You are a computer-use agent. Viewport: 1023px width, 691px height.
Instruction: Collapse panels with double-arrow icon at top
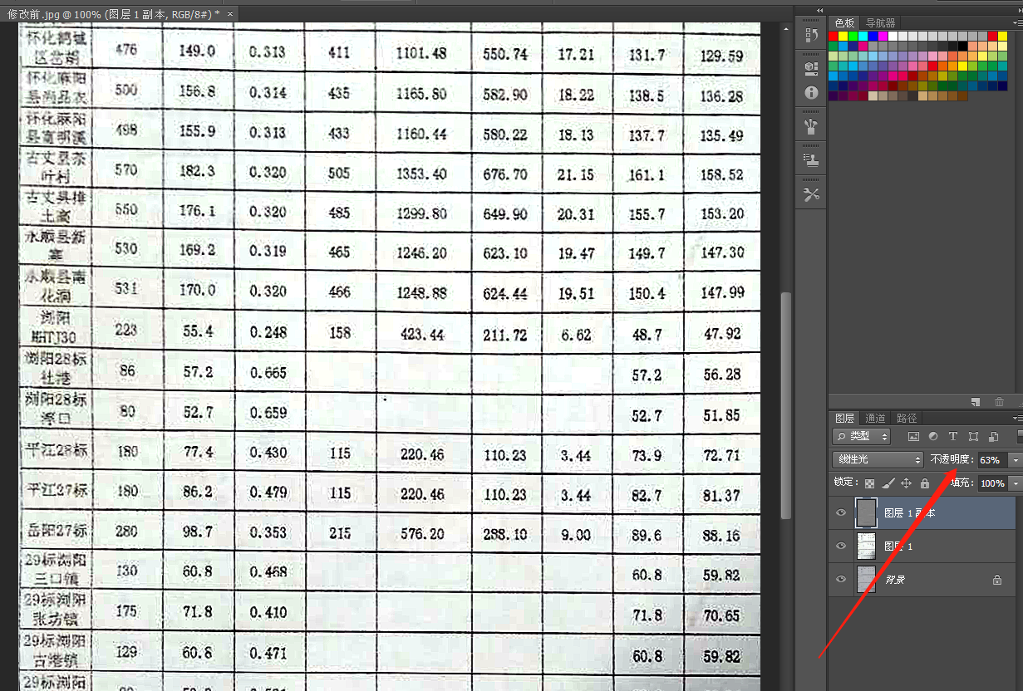tap(821, 10)
